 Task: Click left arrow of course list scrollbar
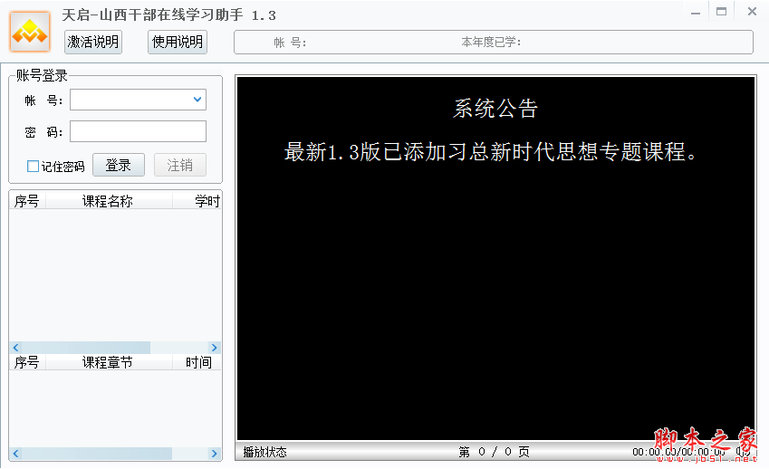tap(15, 348)
